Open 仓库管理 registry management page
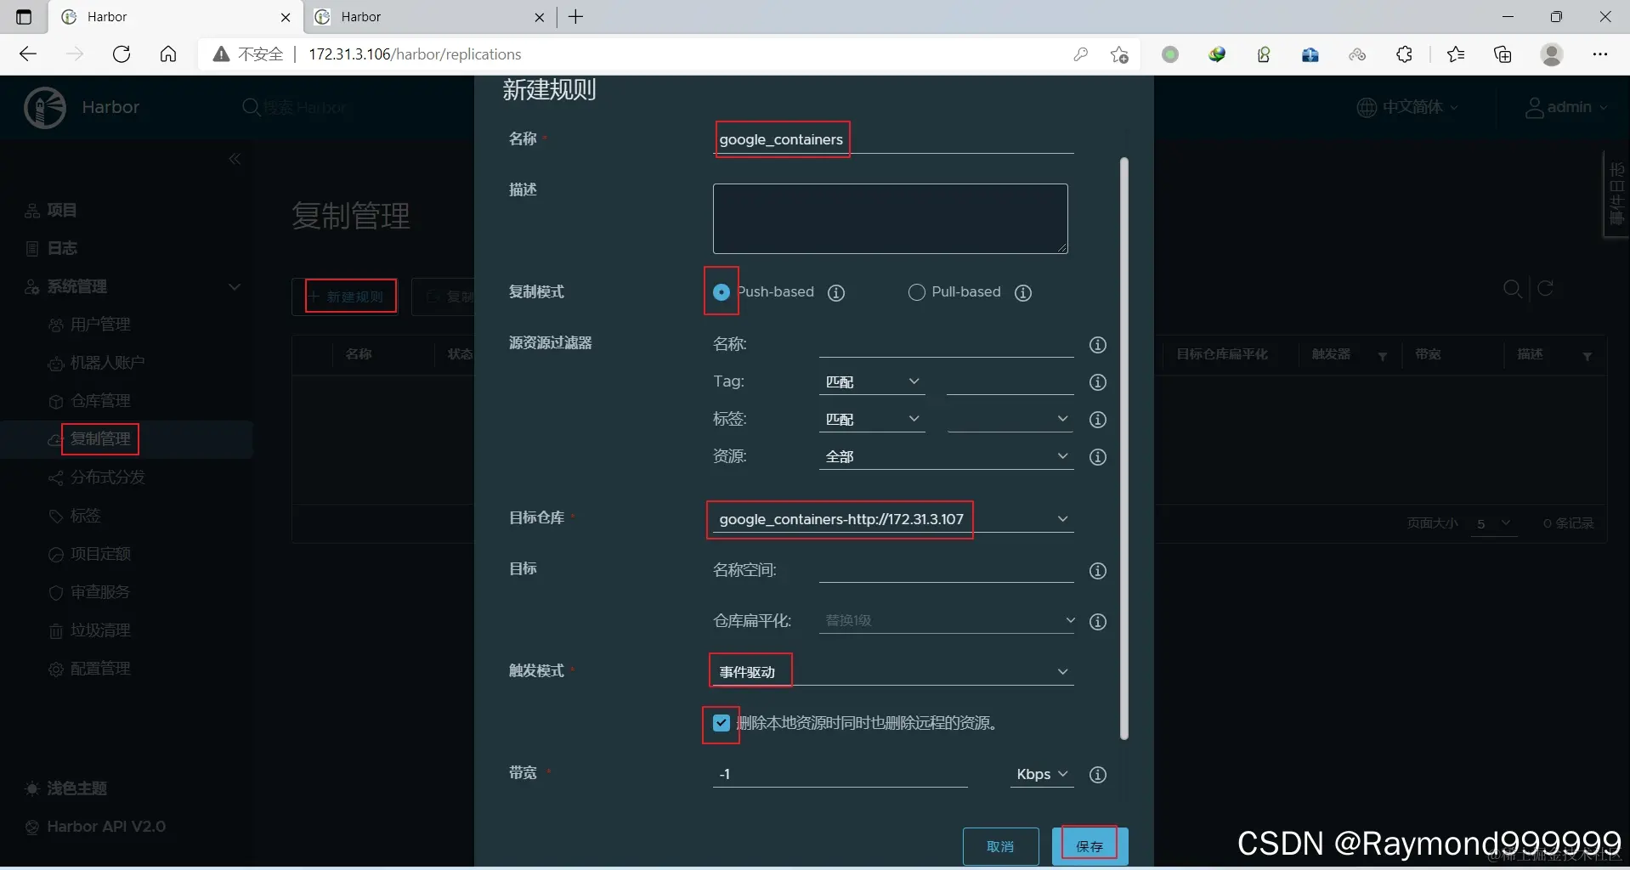The width and height of the screenshot is (1630, 870). 101,401
